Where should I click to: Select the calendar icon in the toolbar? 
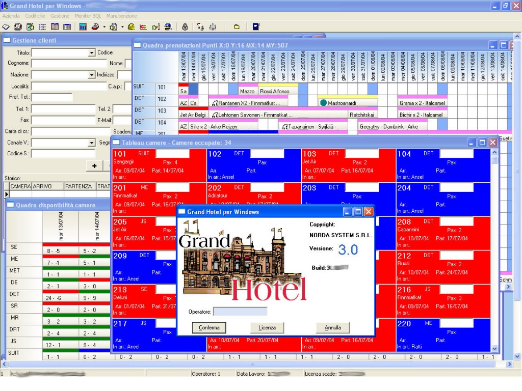[x=55, y=26]
